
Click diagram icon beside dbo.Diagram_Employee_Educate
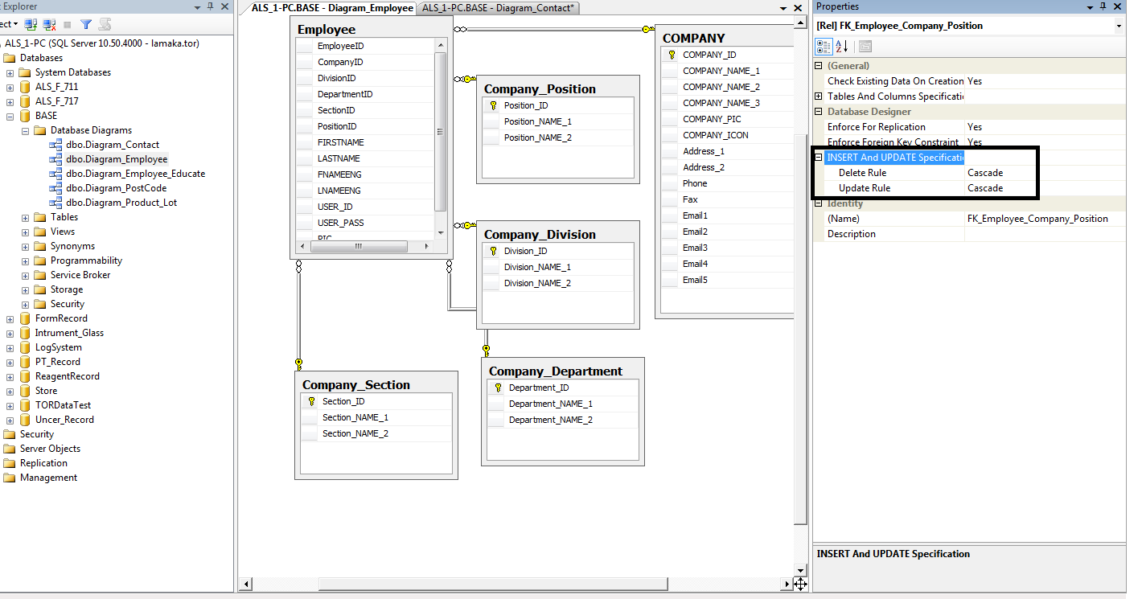point(56,174)
